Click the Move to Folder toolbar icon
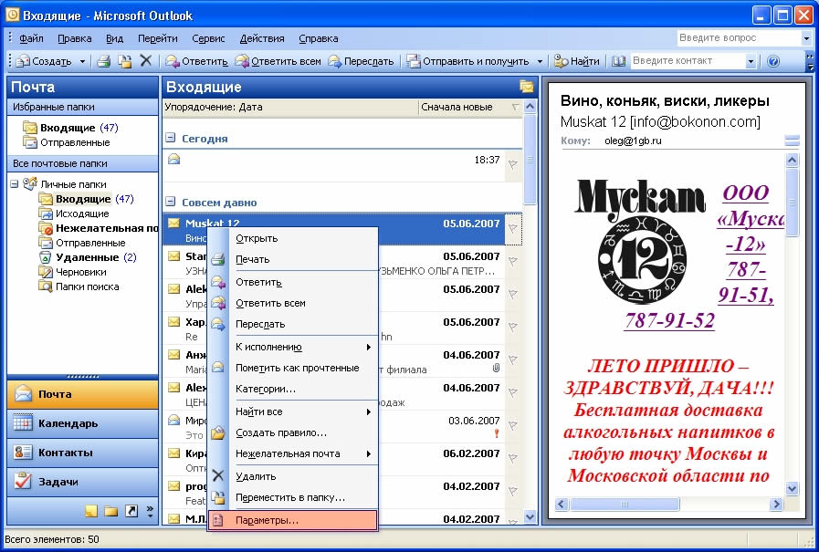The image size is (819, 552). [125, 61]
